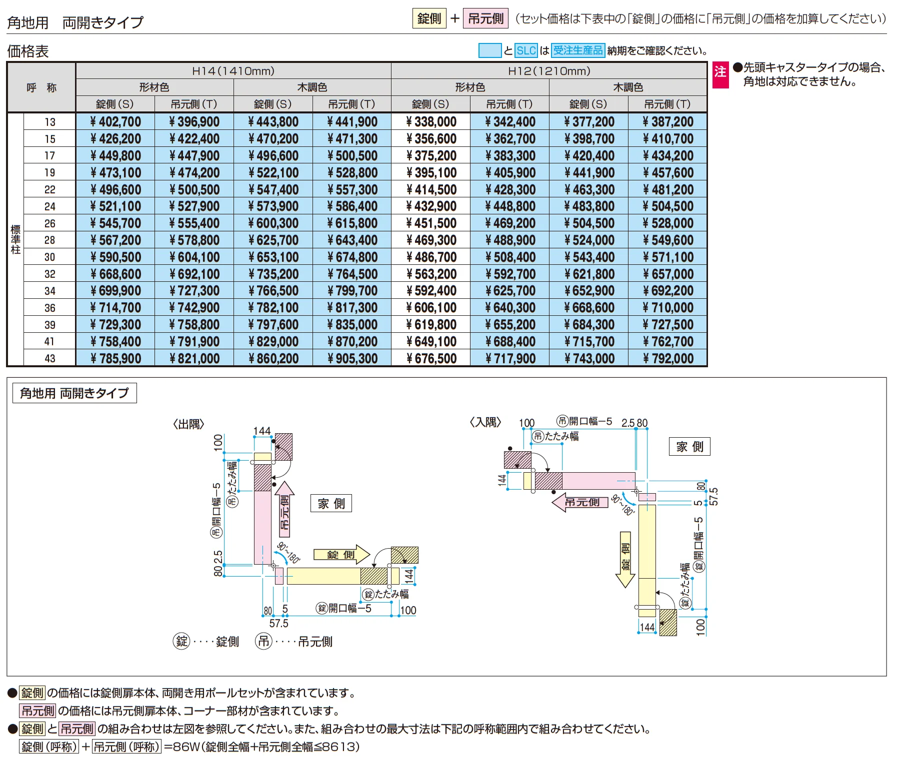
Task: Pick the ¥710,000 price
Action: [668, 308]
